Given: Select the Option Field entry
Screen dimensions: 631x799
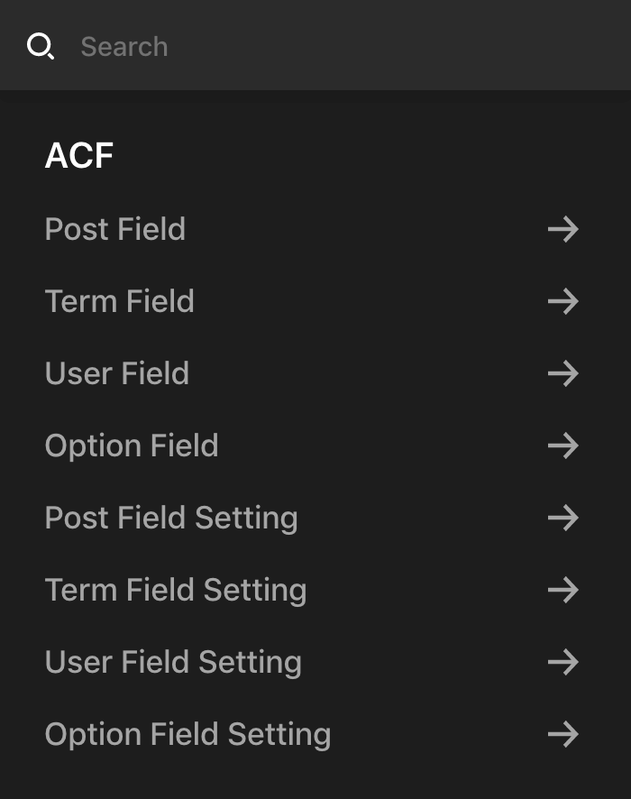Looking at the screenshot, I should pos(132,445).
